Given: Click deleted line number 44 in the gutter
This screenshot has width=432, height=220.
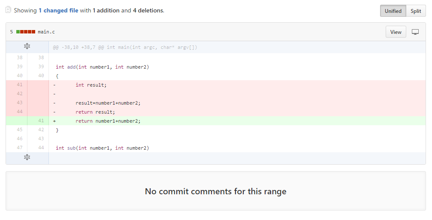Looking at the screenshot, I should point(19,112).
